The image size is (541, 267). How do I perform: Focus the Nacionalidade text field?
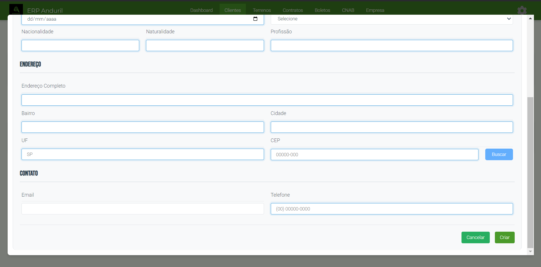pyautogui.click(x=80, y=45)
